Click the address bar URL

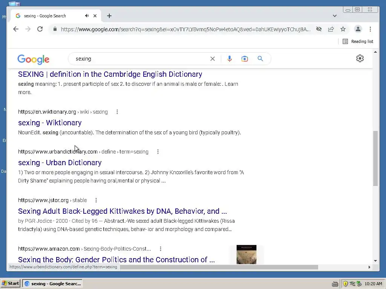(185, 29)
